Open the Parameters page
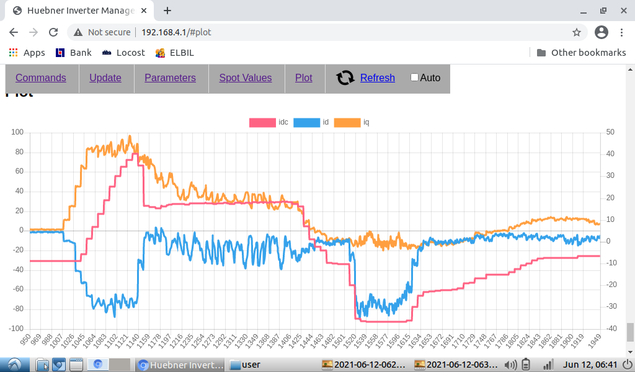The height and width of the screenshot is (372, 635). click(170, 77)
